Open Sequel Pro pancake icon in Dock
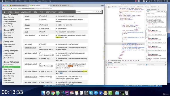This screenshot has height=96, width=170. 105,93
